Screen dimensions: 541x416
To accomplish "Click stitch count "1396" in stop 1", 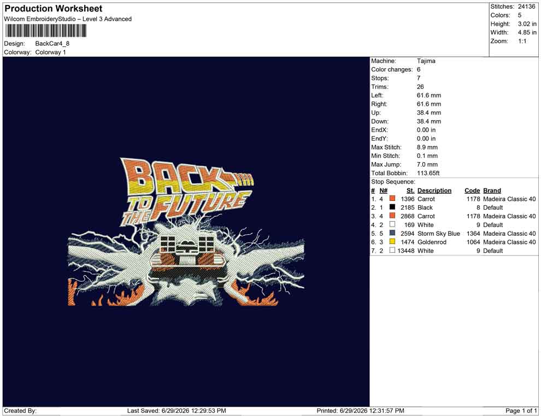I will 408,199.
